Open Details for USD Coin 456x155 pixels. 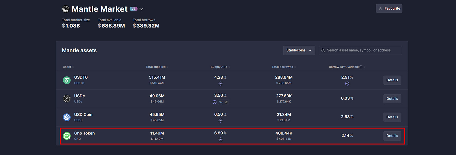pyautogui.click(x=392, y=117)
